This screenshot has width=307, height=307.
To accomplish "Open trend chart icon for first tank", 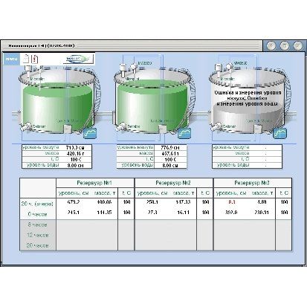I will point(89,133).
